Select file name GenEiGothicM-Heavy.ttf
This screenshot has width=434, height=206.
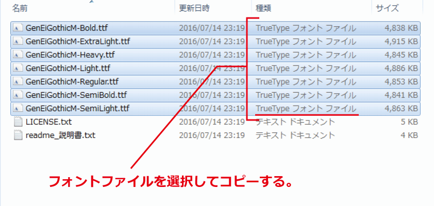pyautogui.click(x=70, y=55)
